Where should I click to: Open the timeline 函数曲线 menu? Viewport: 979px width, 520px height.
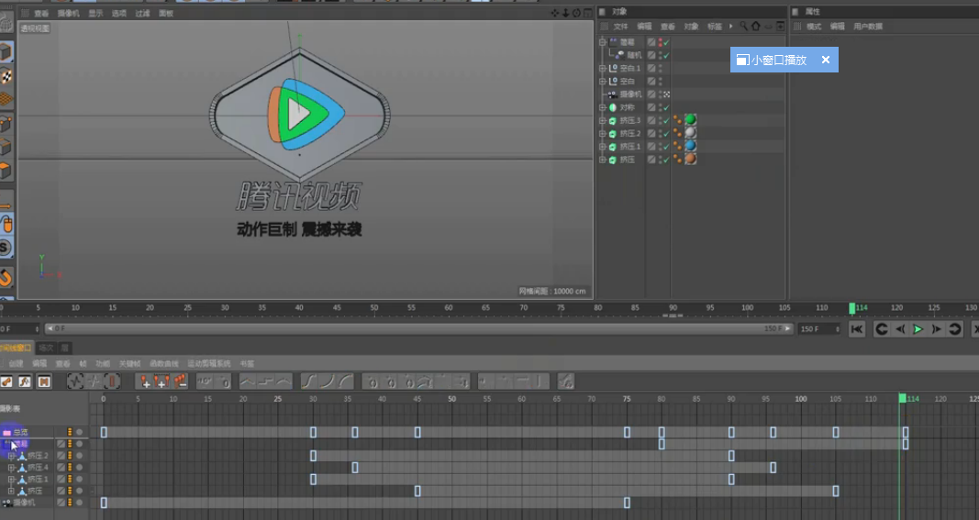(163, 363)
